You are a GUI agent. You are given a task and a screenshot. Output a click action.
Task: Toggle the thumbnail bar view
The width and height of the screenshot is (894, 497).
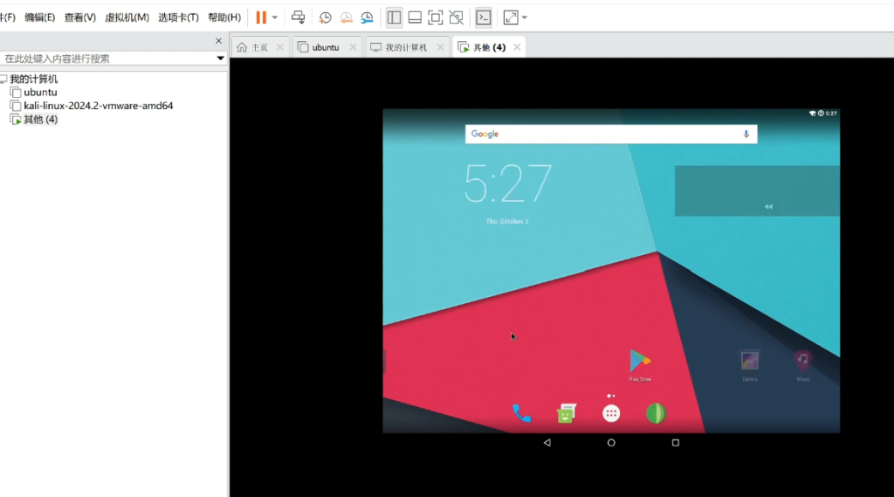point(415,17)
